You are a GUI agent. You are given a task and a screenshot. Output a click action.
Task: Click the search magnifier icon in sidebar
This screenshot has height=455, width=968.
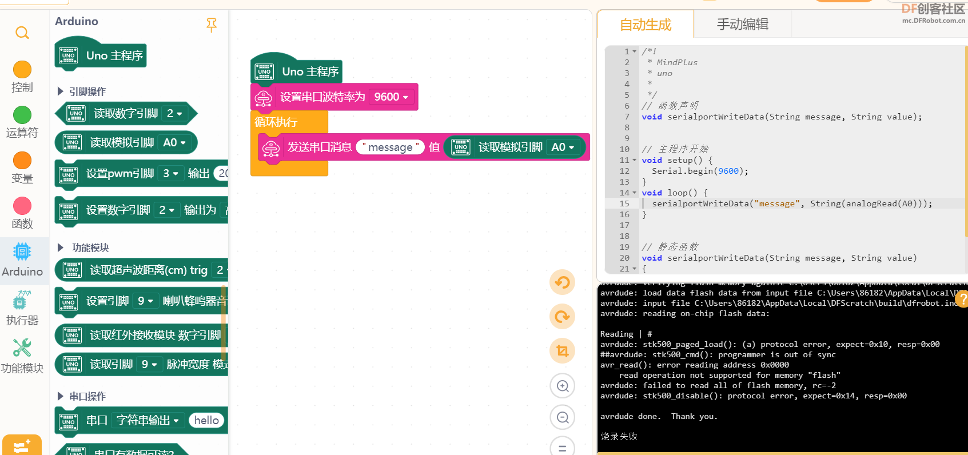point(22,33)
